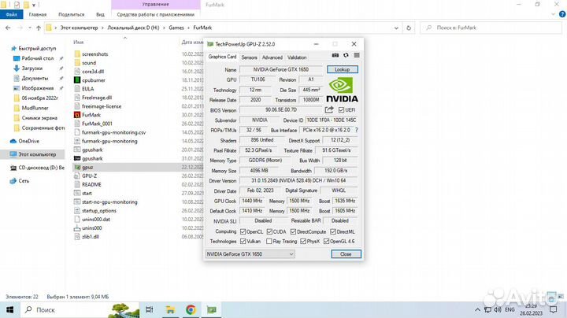Viewport: 567px width, 318px height.
Task: Toggle the CUDA checkbox
Action: click(272, 231)
